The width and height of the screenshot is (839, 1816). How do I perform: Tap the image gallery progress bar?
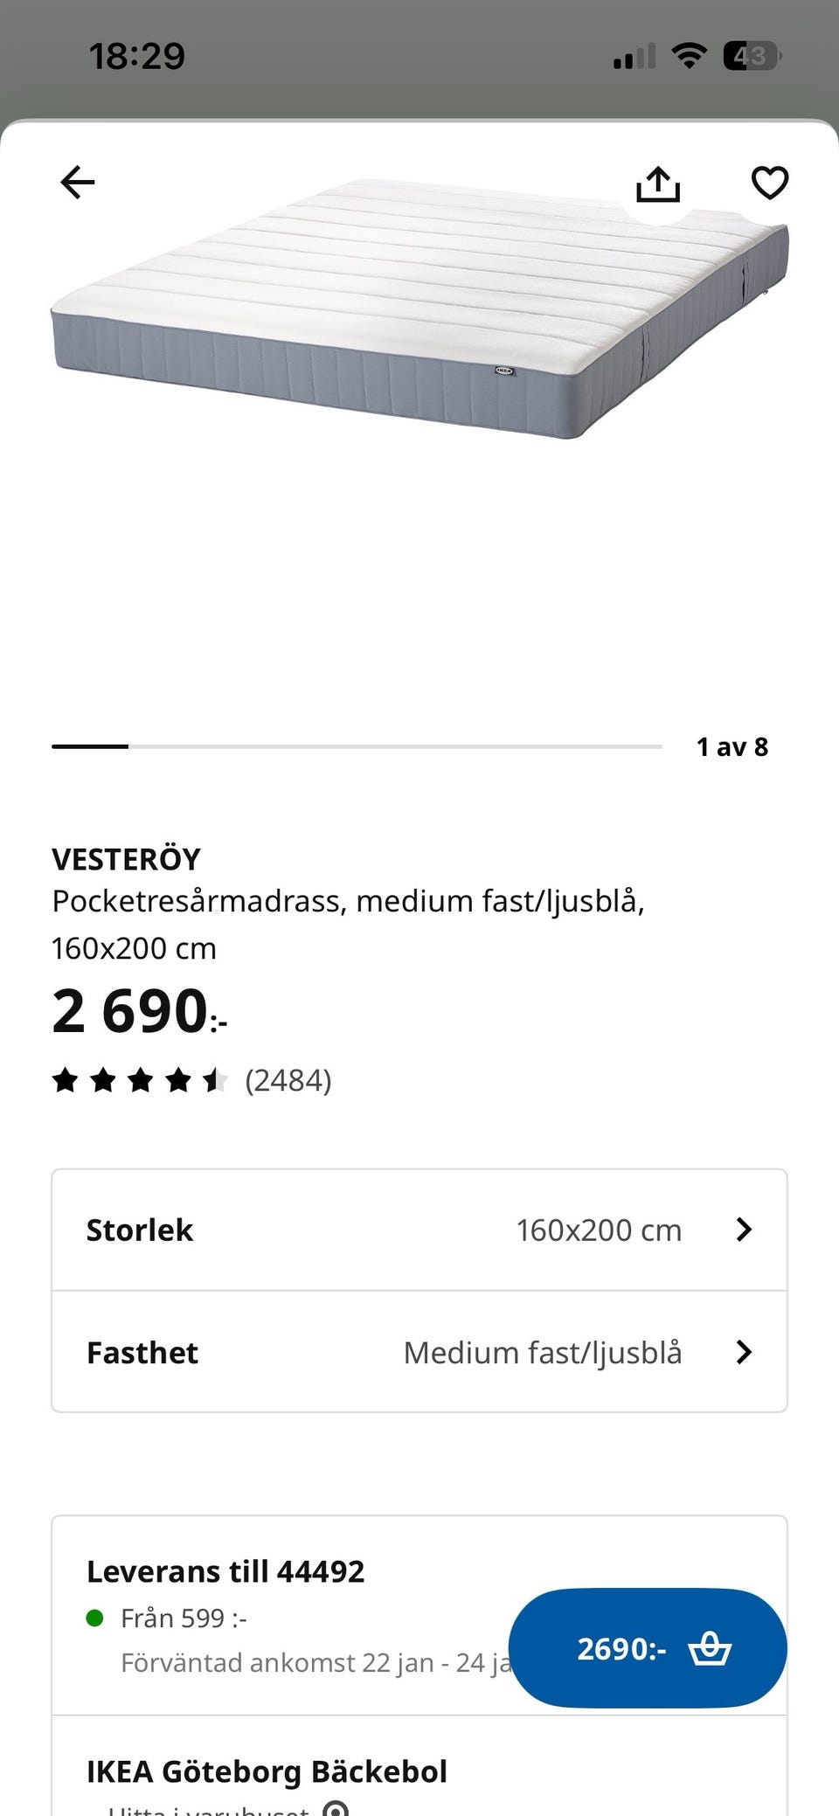click(357, 746)
